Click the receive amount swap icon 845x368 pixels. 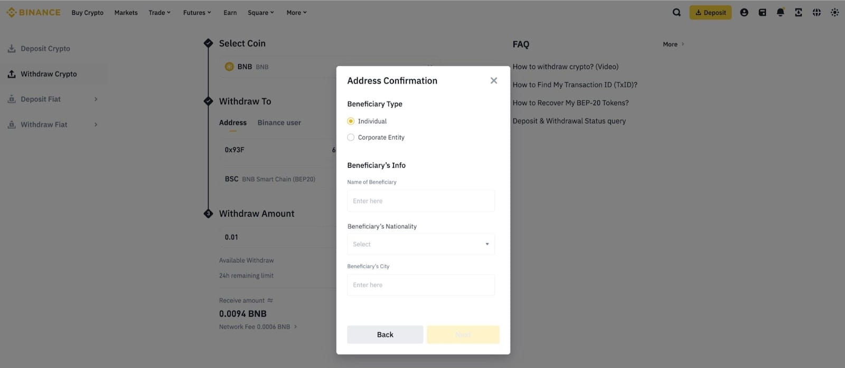point(270,301)
